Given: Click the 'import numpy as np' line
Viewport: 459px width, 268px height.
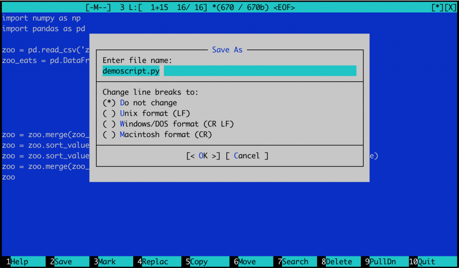Looking at the screenshot, I should (x=41, y=18).
